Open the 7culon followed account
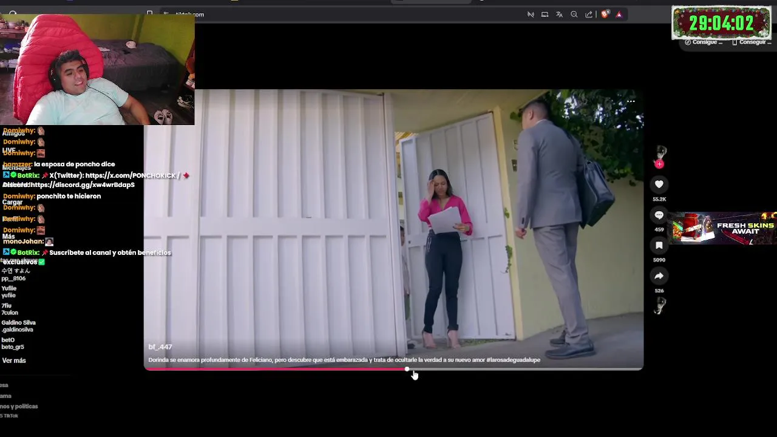Screen dimensions: 777x437 coord(10,309)
